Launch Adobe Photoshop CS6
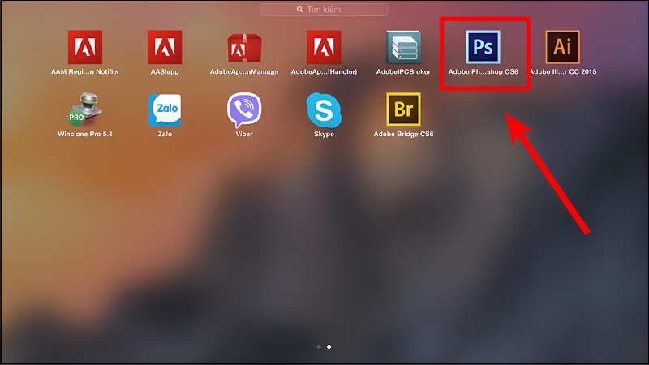Viewport: 649px width, 365px height. tap(483, 47)
